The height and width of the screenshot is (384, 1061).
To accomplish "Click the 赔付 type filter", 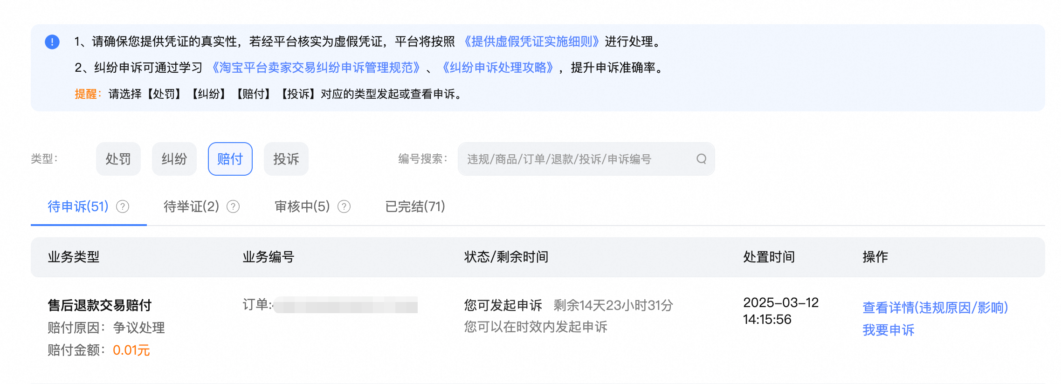I will [230, 158].
